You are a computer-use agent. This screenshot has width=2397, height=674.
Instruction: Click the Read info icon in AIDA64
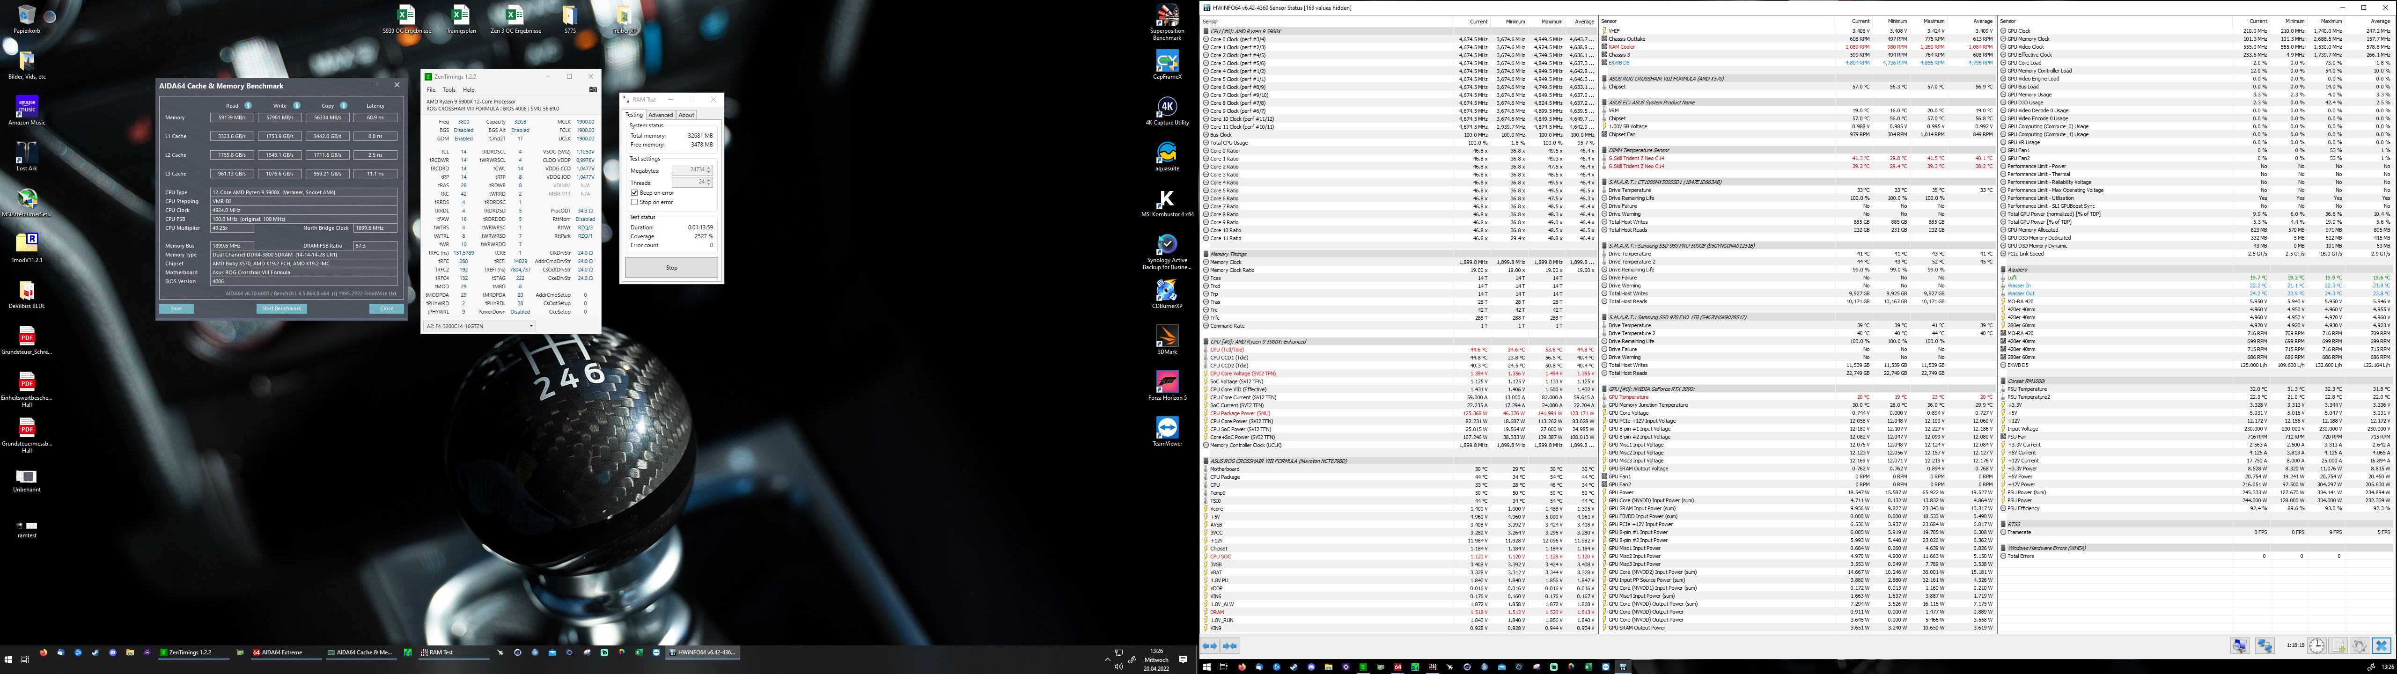pyautogui.click(x=249, y=105)
